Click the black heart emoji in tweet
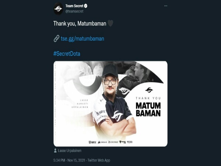The height and width of the screenshot is (166, 221). [110, 23]
